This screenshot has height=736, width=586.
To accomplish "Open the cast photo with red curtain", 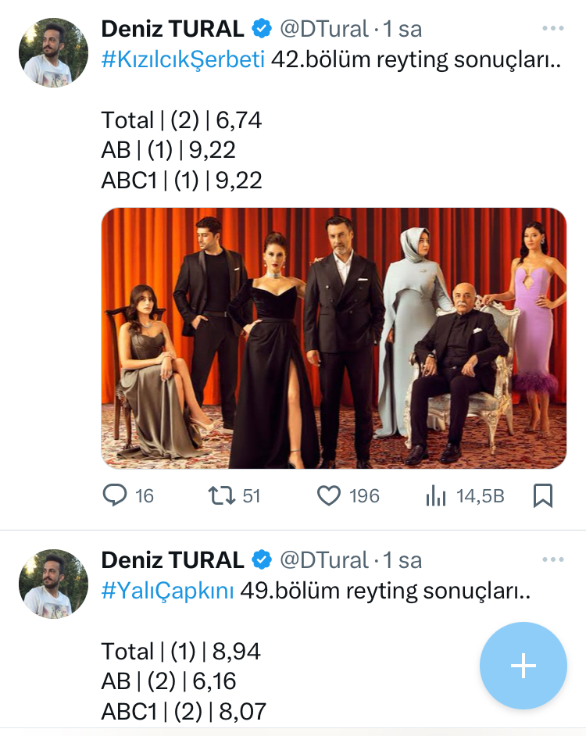I will pyautogui.click(x=334, y=338).
